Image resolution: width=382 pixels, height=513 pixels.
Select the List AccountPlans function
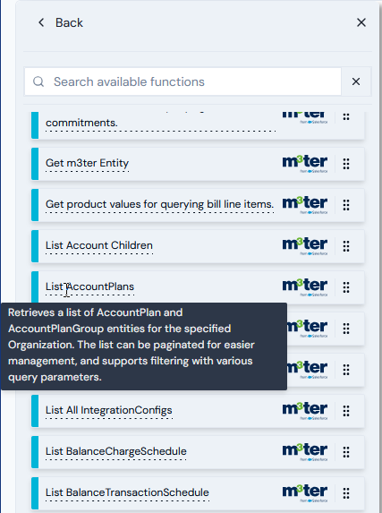[x=89, y=286]
